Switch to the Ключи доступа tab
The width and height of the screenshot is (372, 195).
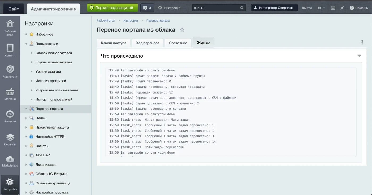[x=113, y=43]
